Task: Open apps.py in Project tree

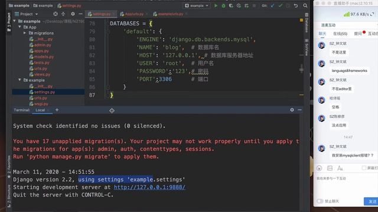Action: (x=40, y=51)
